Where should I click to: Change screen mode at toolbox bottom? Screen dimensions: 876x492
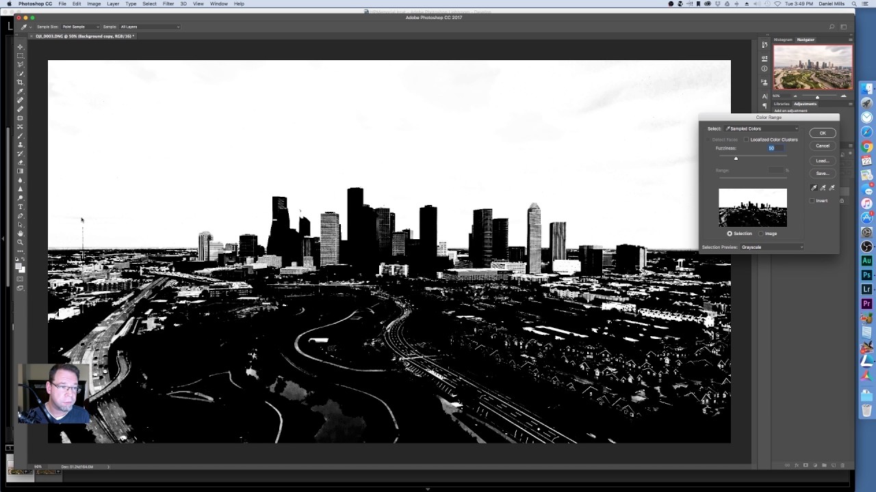pos(20,288)
